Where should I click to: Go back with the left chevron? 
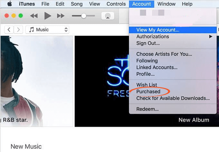pos(9,30)
